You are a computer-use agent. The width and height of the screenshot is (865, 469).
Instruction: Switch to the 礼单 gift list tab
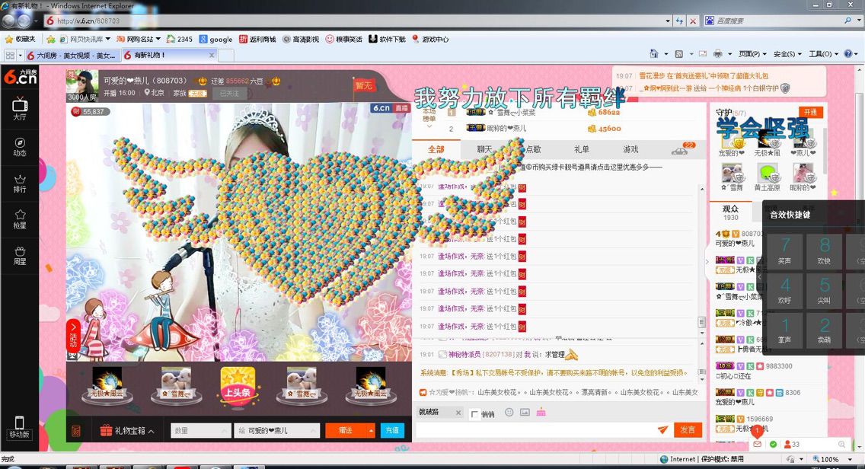(x=582, y=149)
